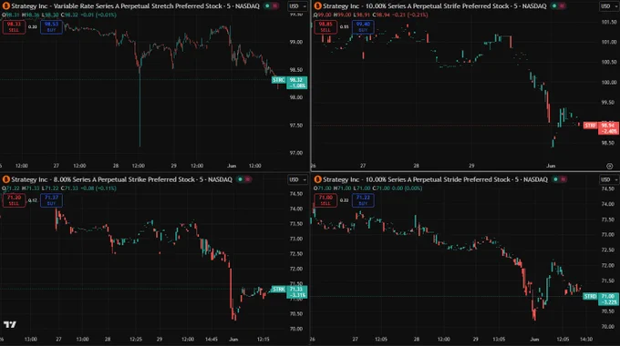Viewport: 620px width, 346px height.
Task: Click the 71.20 SELL button
Action: click(14, 200)
